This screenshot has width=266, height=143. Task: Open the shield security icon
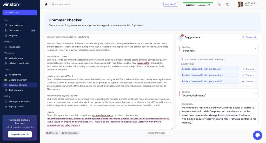[220, 4]
